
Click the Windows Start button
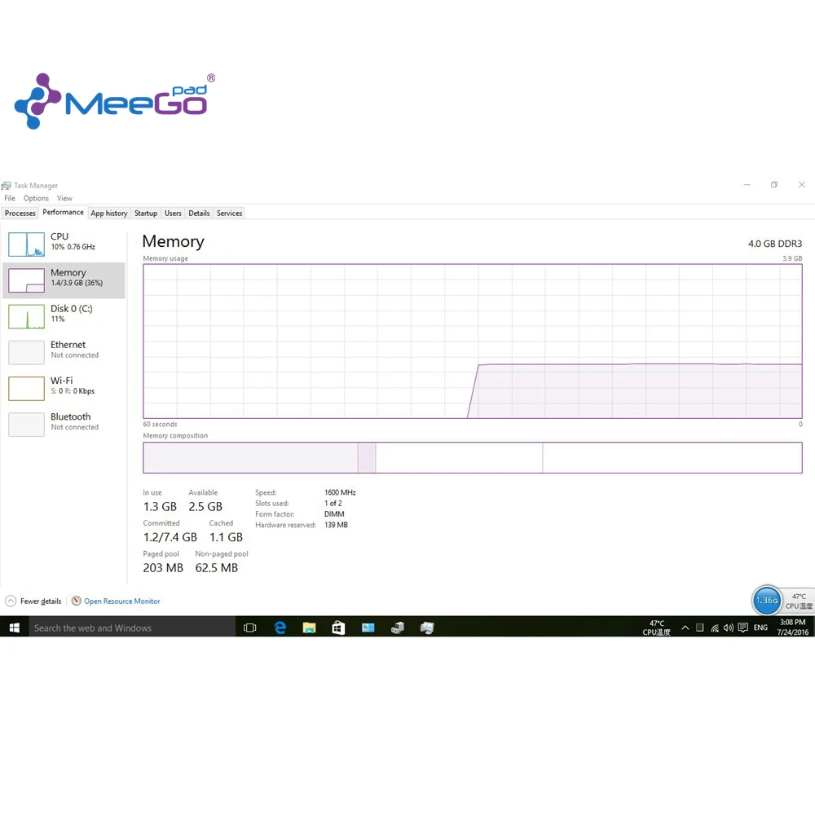[x=14, y=628]
